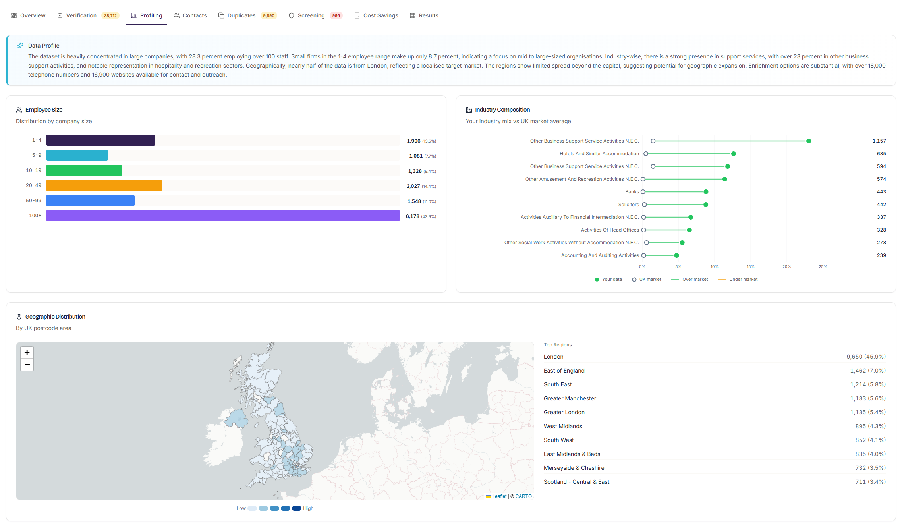Image resolution: width=902 pixels, height=527 pixels.
Task: Click the Duplicates copy icon
Action: [221, 15]
